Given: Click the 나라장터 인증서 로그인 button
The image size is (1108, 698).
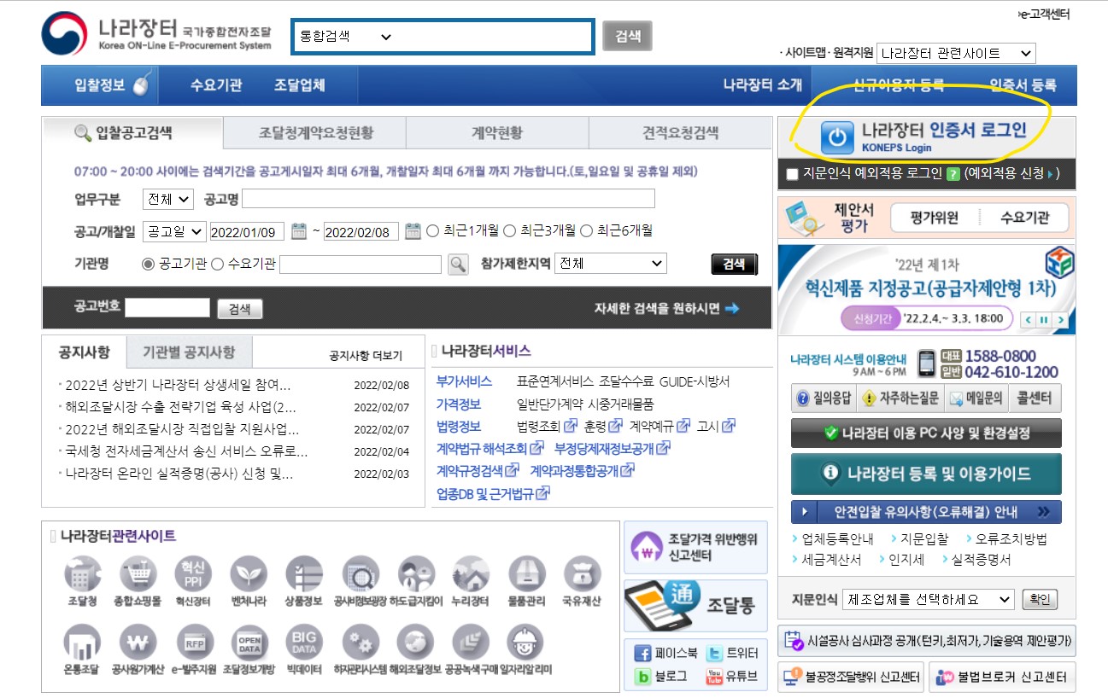Looking at the screenshot, I should click(x=926, y=137).
